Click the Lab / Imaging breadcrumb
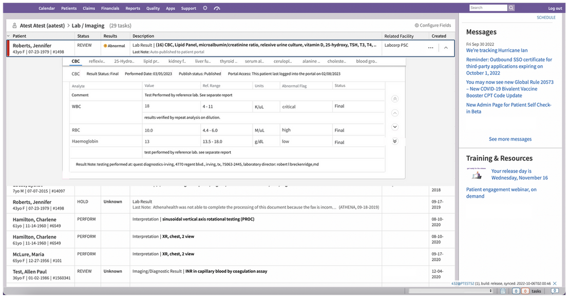Viewport: 568px width, 298px height. 88,26
